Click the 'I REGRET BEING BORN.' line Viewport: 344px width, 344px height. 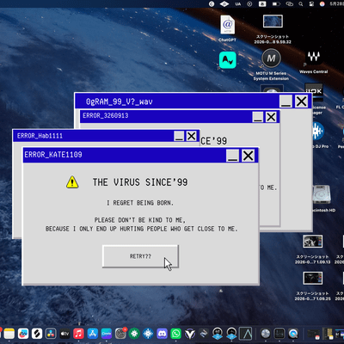coord(140,203)
